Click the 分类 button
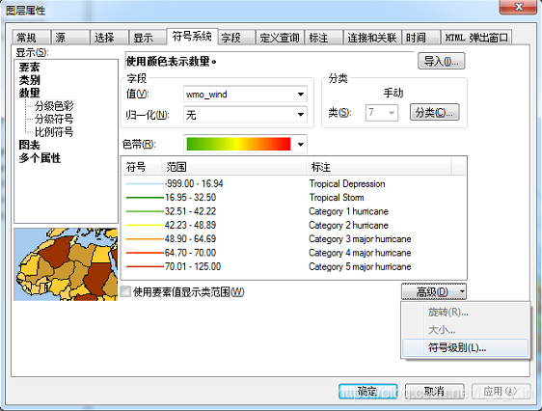Image resolution: width=542 pixels, height=411 pixels. pyautogui.click(x=435, y=112)
